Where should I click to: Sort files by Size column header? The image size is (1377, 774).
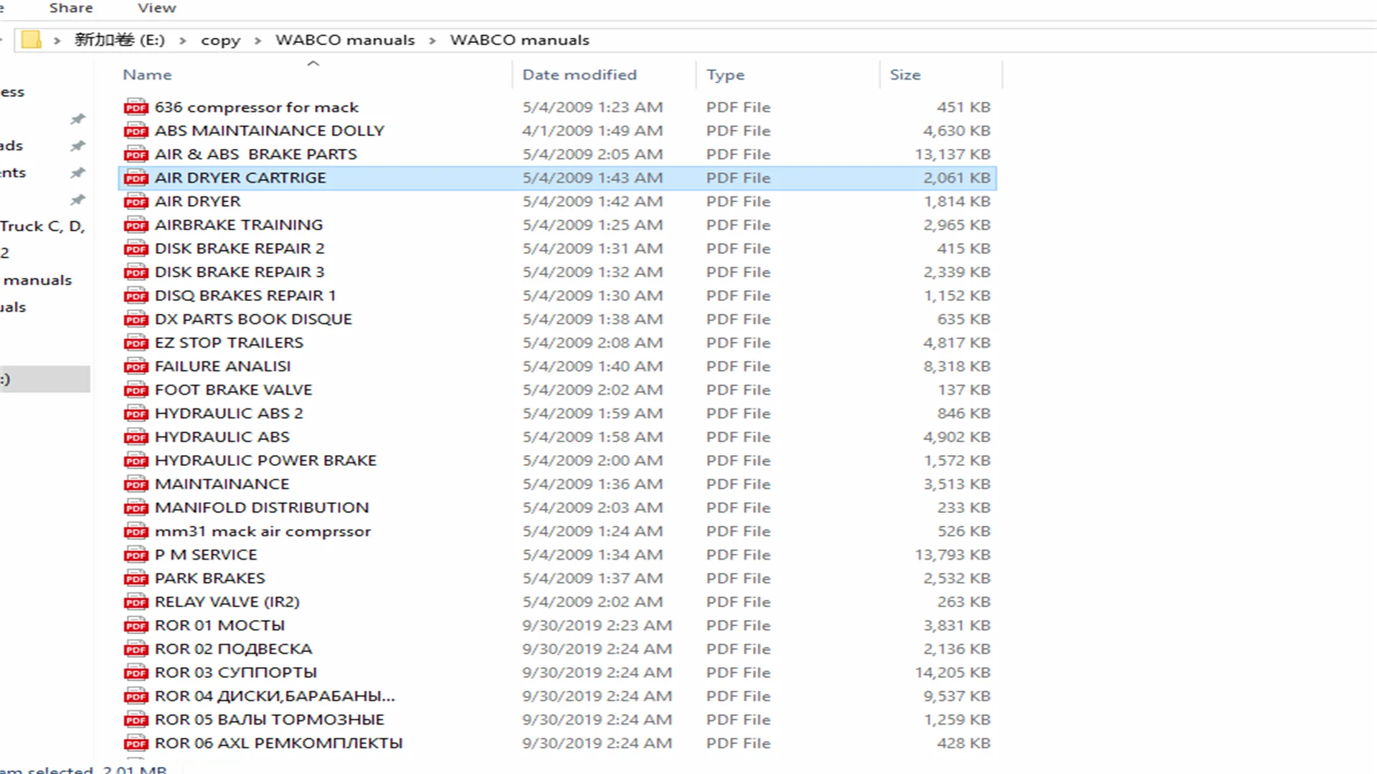click(x=905, y=75)
